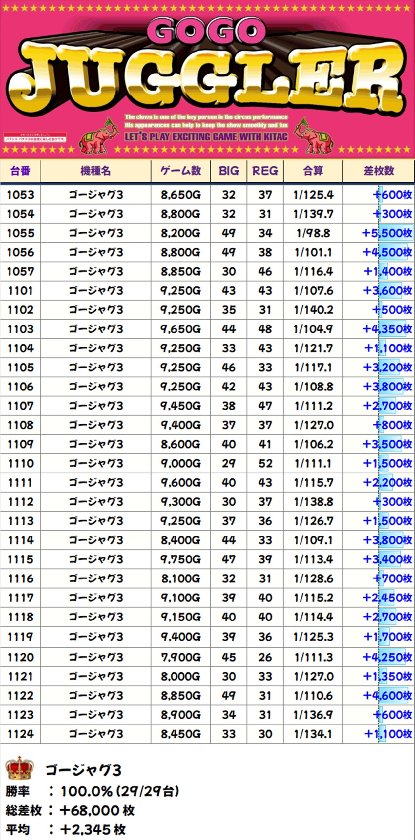This screenshot has width=415, height=840.
Task: Click the 8,650G game count
Action: 181,195
